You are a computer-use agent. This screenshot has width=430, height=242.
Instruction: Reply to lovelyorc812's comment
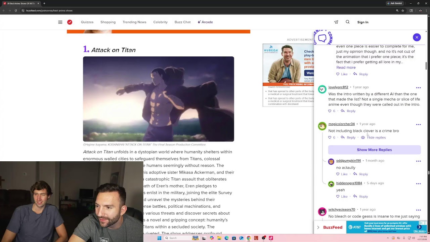tap(348, 111)
